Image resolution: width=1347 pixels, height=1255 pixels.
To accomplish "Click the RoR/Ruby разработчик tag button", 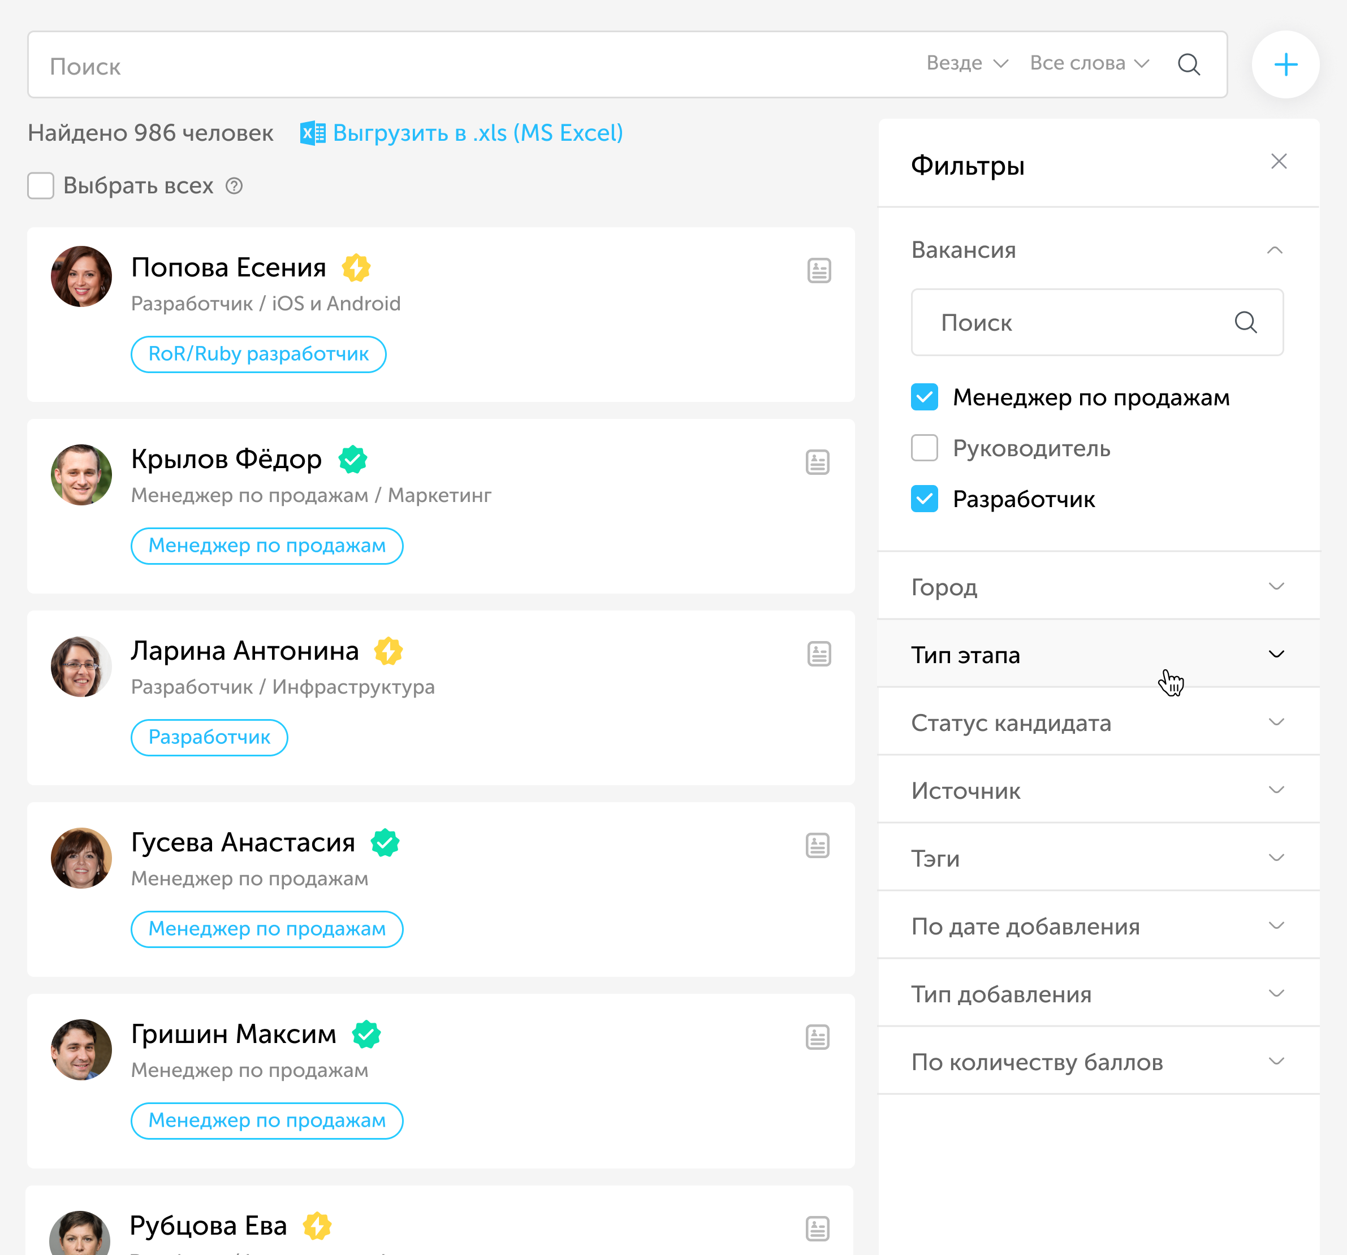I will click(x=258, y=353).
